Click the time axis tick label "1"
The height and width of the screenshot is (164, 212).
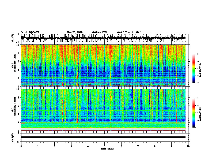click(38, 146)
